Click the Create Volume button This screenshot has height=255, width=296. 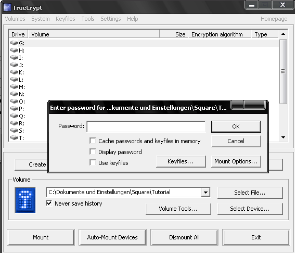(31, 164)
